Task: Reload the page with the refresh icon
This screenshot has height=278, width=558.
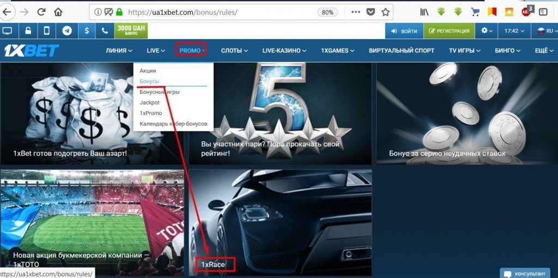Action: 41,12
